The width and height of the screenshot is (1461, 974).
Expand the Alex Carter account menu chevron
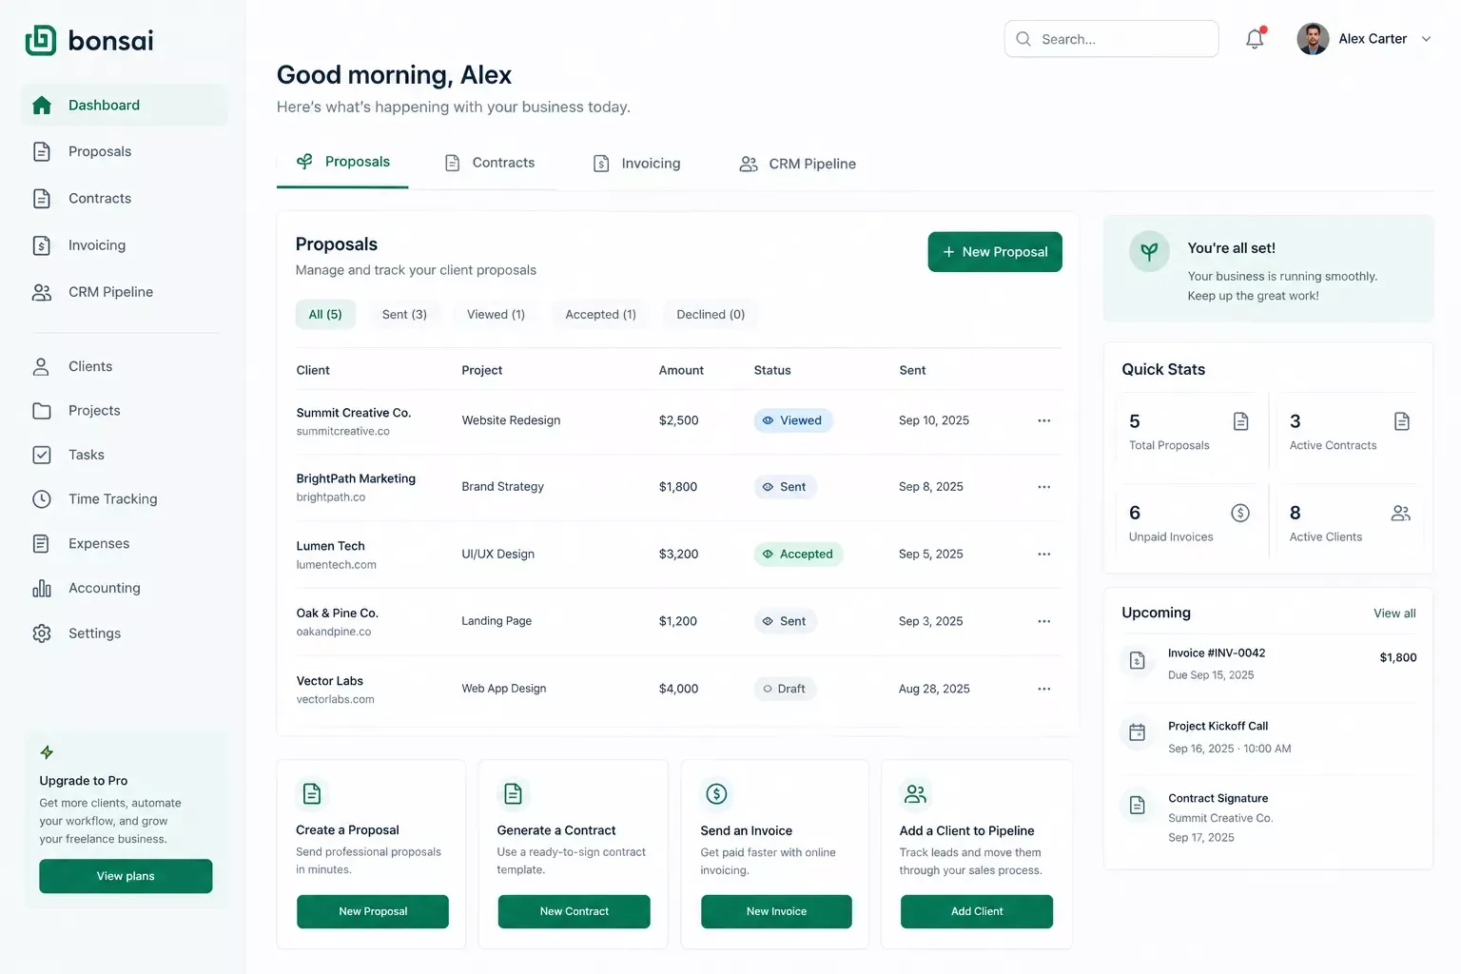point(1426,39)
